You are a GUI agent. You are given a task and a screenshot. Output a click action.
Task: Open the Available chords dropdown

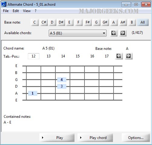78,33
